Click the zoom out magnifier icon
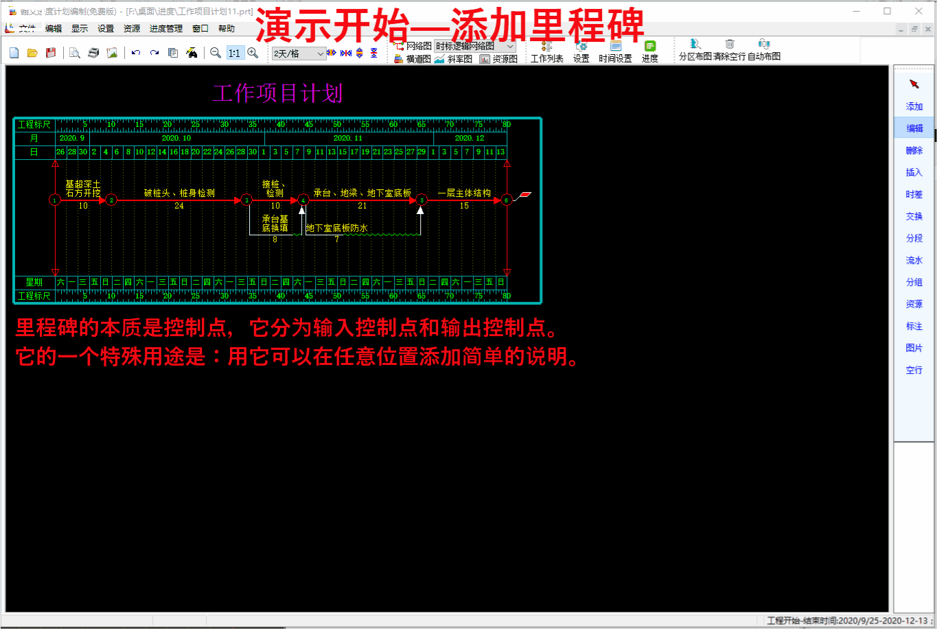 pos(216,53)
